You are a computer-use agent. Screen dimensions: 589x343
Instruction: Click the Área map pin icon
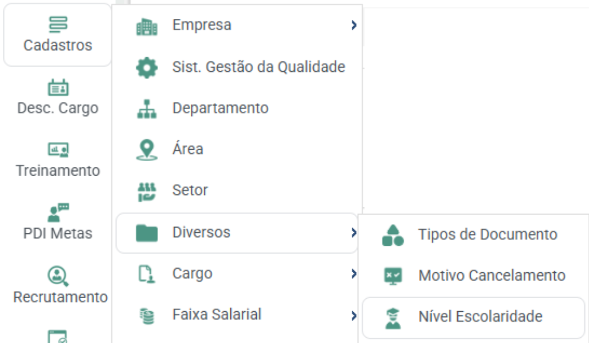(x=147, y=150)
